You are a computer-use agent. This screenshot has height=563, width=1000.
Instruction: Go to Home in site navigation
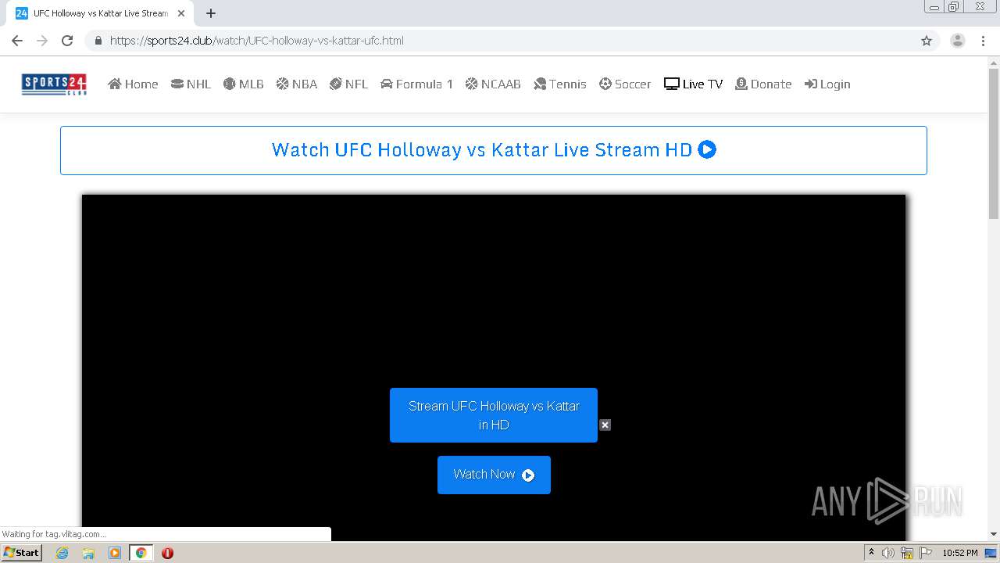coord(133,84)
